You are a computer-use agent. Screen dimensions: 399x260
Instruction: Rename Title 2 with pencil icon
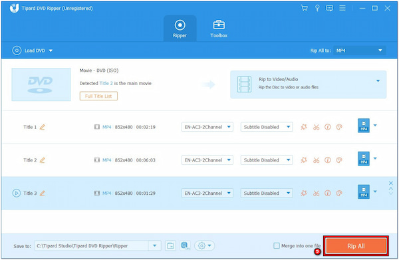pos(43,160)
